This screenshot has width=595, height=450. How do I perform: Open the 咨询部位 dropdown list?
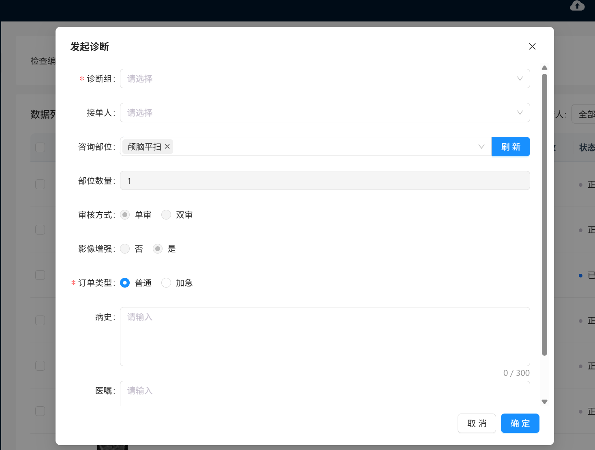tap(481, 147)
